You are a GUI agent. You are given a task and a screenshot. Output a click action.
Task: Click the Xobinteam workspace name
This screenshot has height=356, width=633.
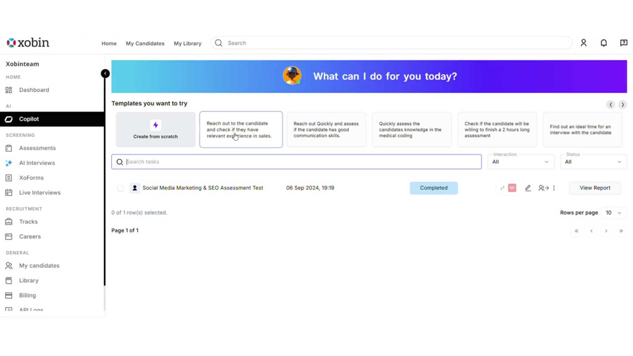click(22, 64)
